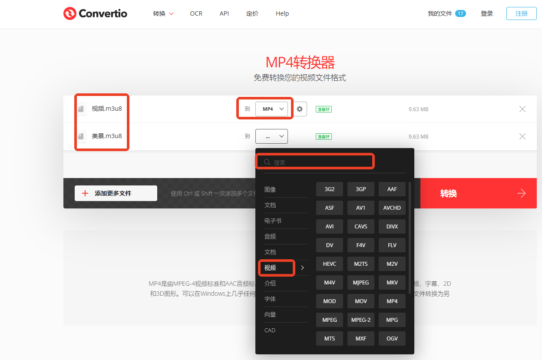This screenshot has height=360, width=542.
Task: Expand the 转换 navigation menu
Action: pyautogui.click(x=163, y=13)
